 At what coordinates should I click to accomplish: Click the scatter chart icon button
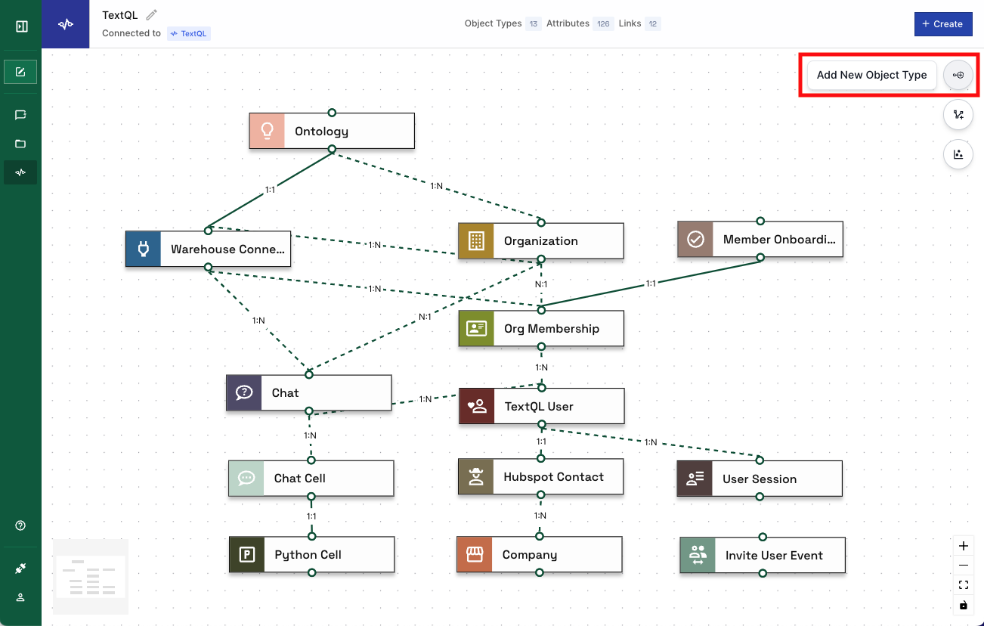[x=958, y=154]
